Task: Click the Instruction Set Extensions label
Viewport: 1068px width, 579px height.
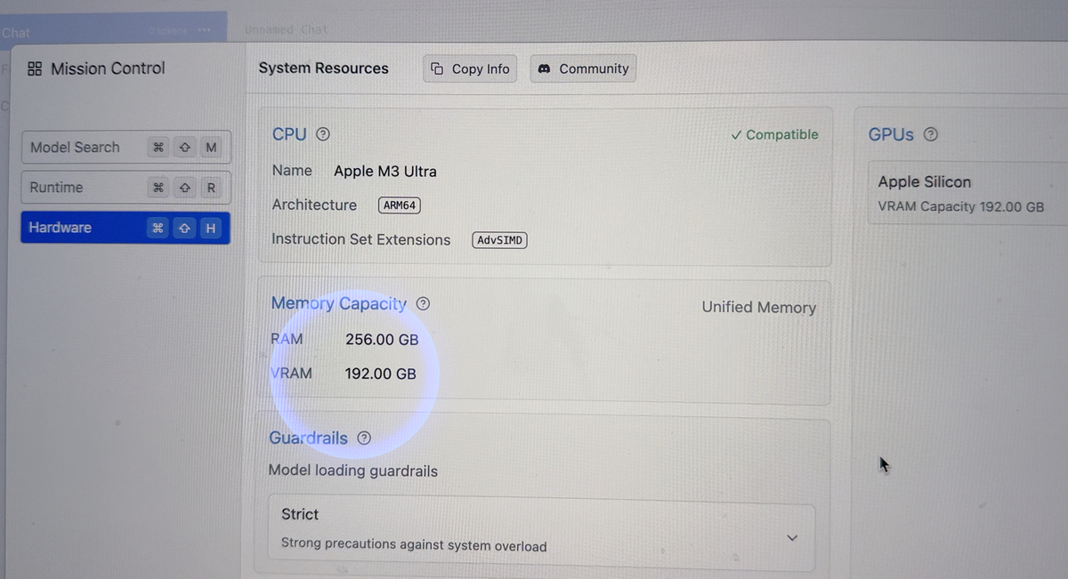Action: 361,239
